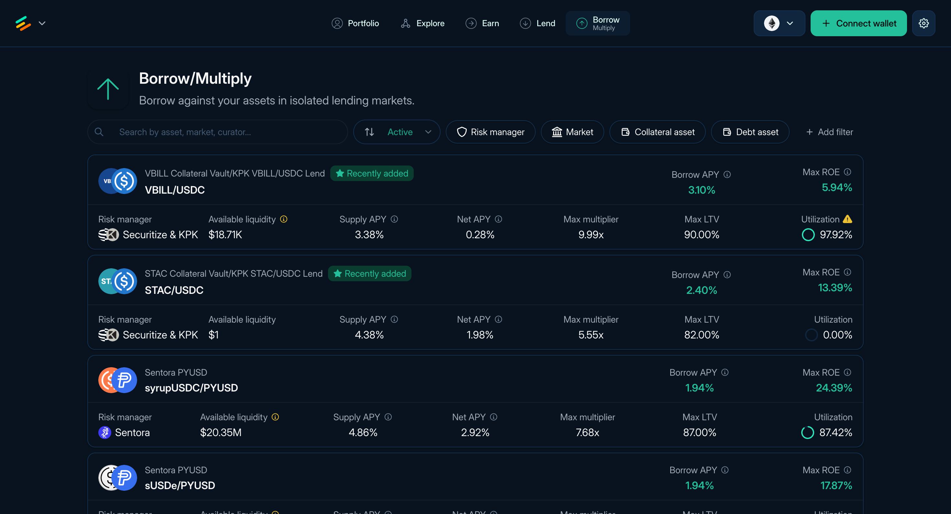951x514 pixels.
Task: Click the Connect wallet button
Action: pyautogui.click(x=858, y=23)
